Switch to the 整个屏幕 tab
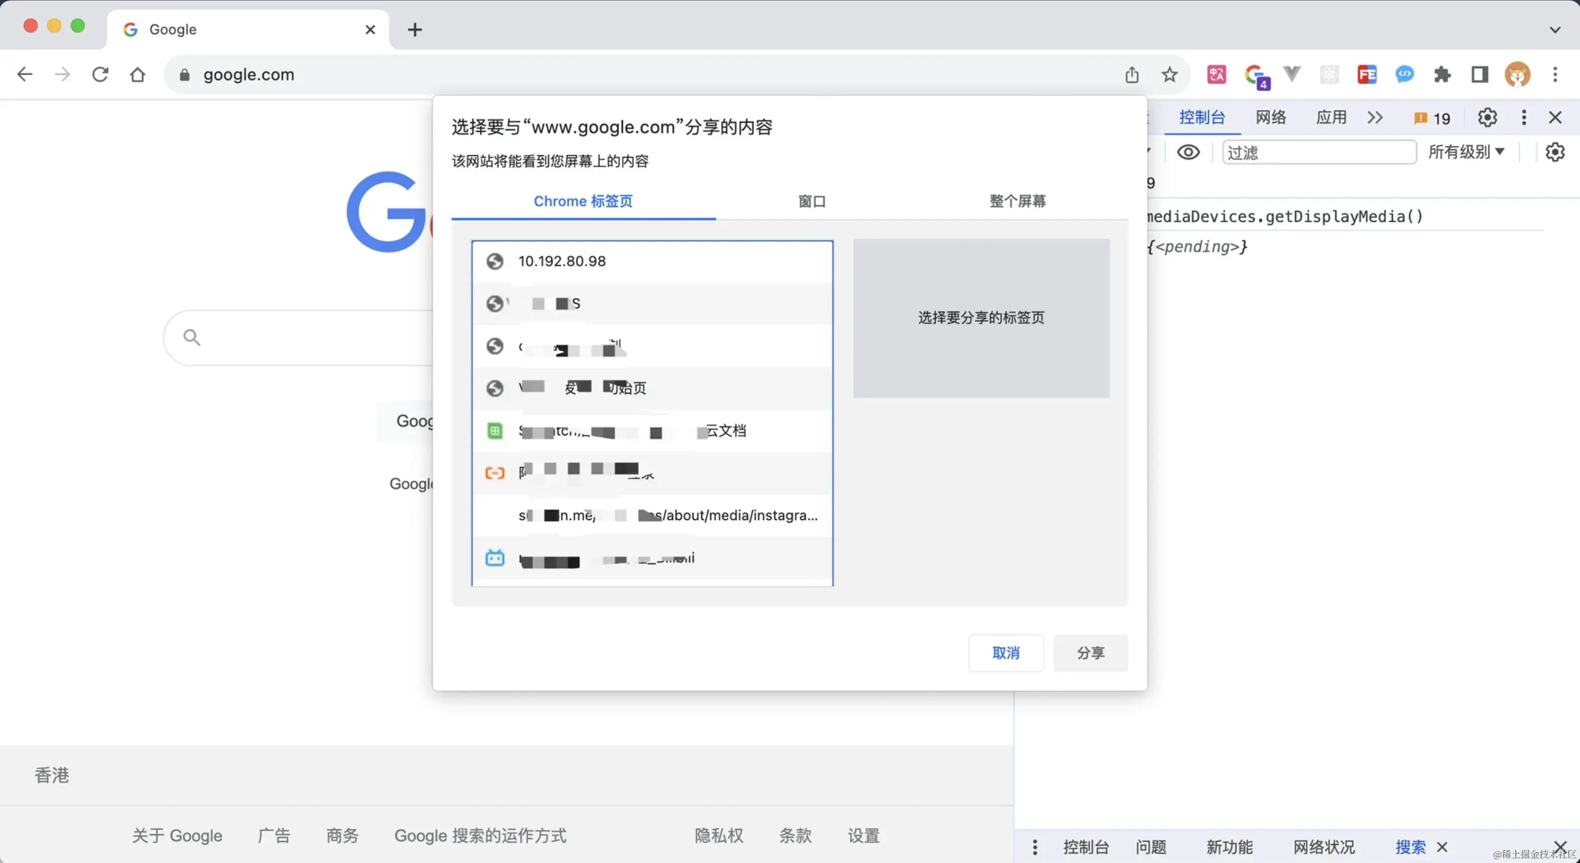The image size is (1580, 863). [x=1018, y=201]
